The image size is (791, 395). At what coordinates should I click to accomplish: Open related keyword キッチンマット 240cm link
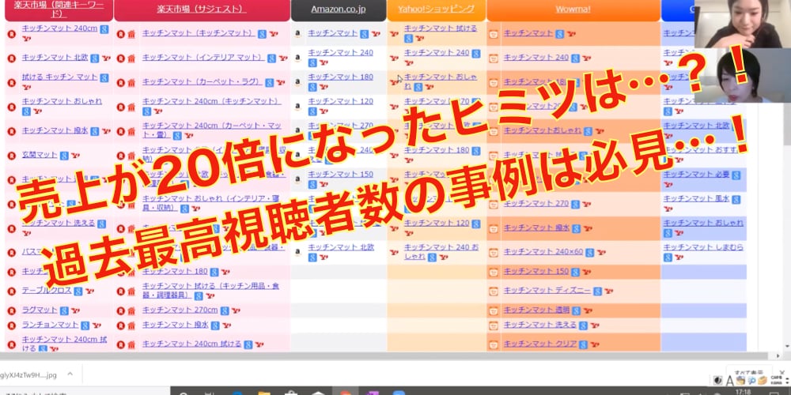point(59,28)
